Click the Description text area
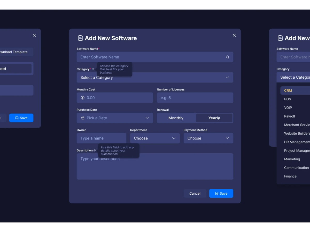 pos(155,167)
